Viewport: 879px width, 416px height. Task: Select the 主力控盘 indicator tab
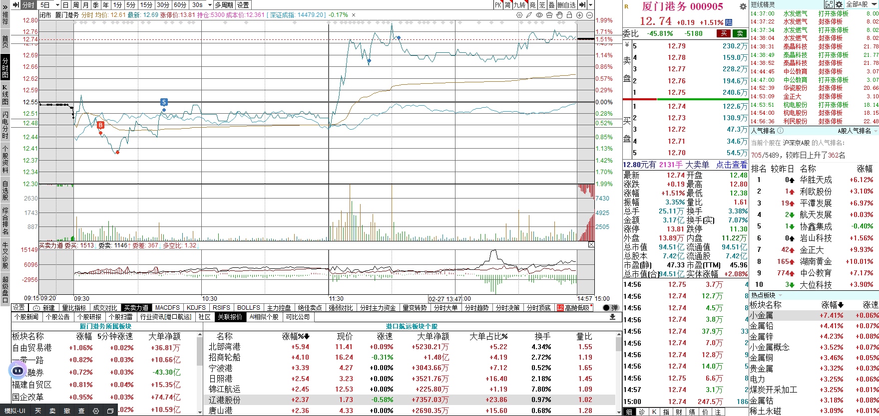(279, 308)
